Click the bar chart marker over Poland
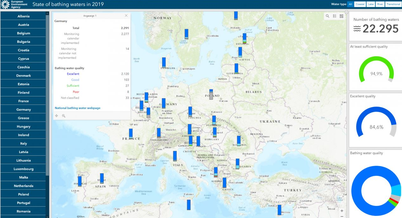This screenshot has width=402, height=218. tap(211, 94)
